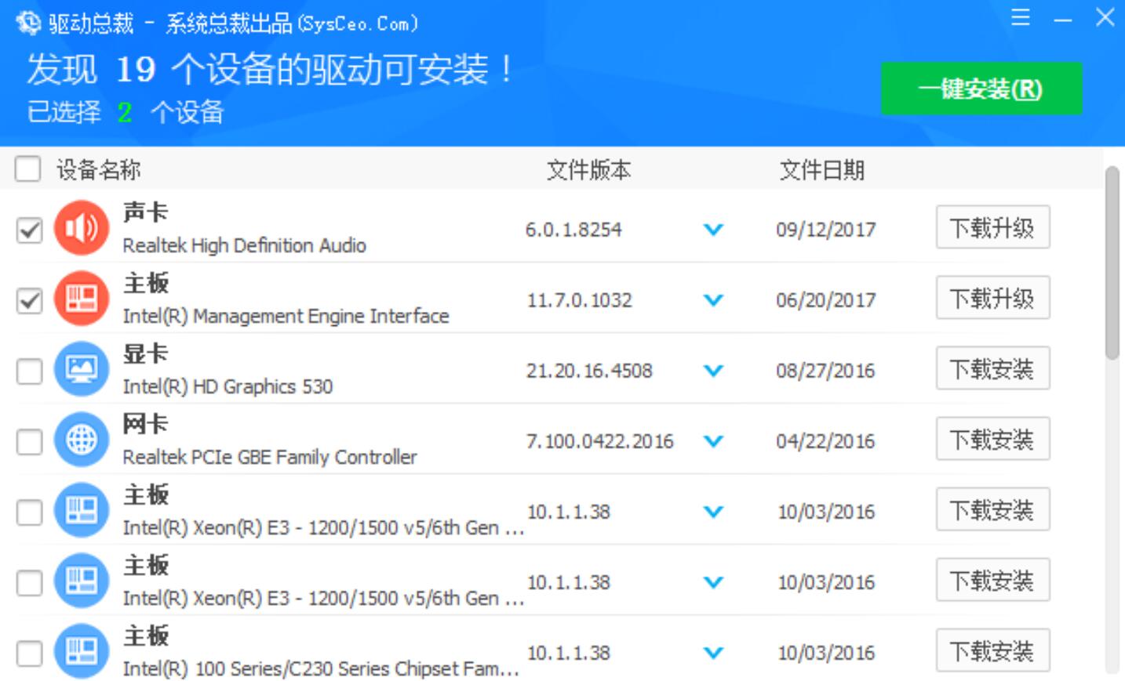
Task: Select the Realtek PCIe GBE Family Controller text
Action: coord(270,457)
